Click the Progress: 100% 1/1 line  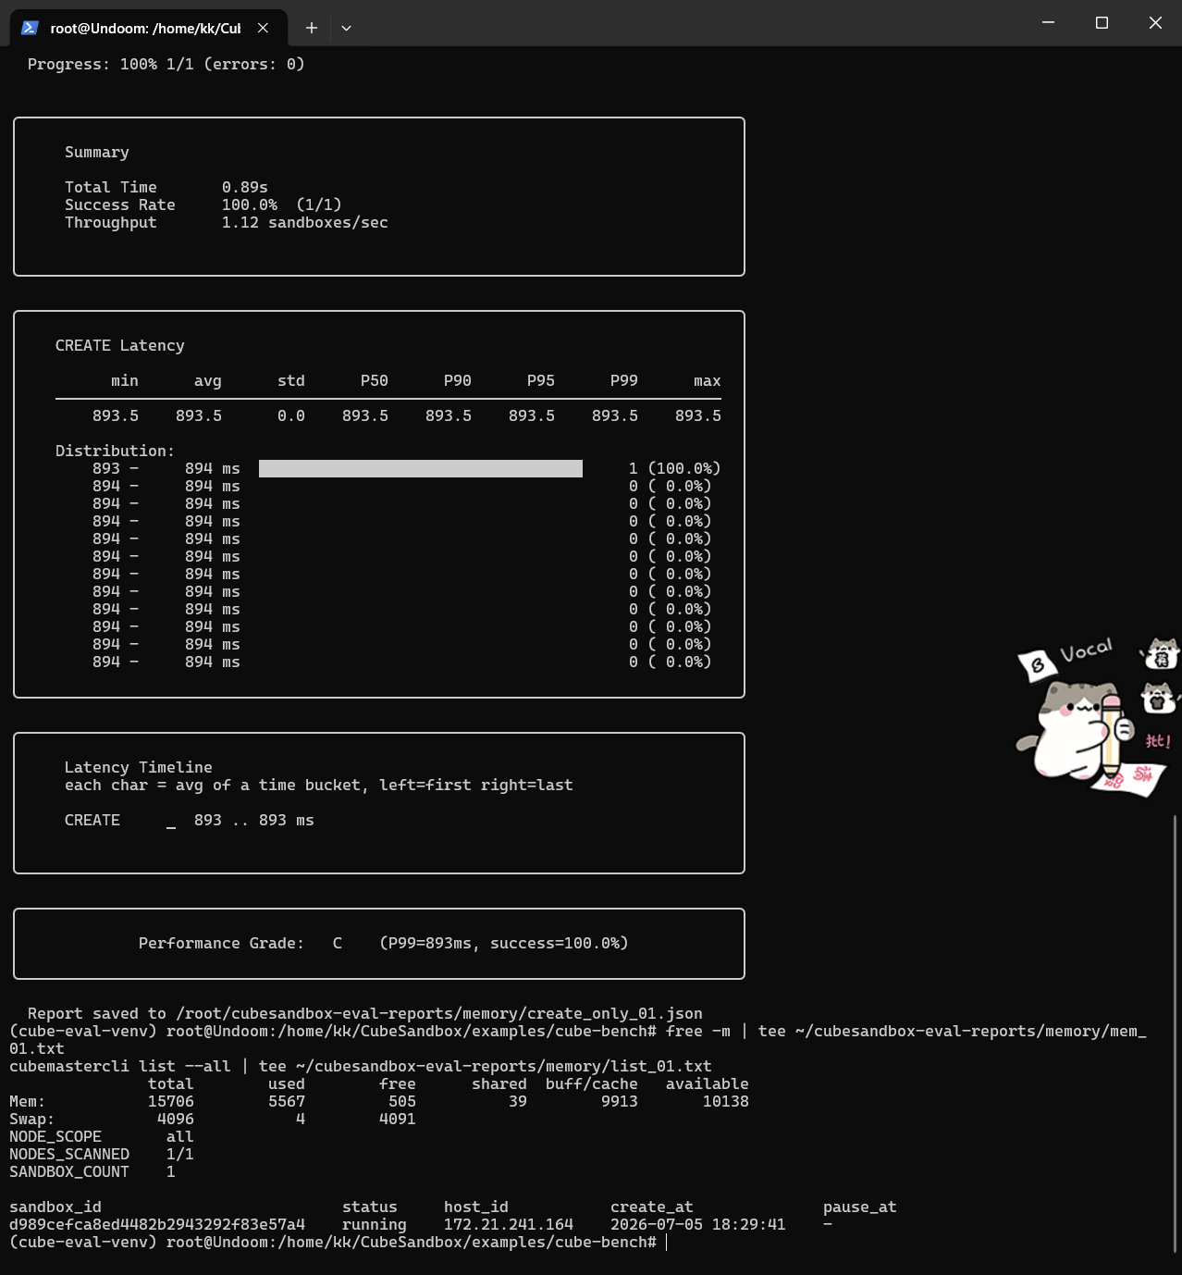(x=166, y=64)
